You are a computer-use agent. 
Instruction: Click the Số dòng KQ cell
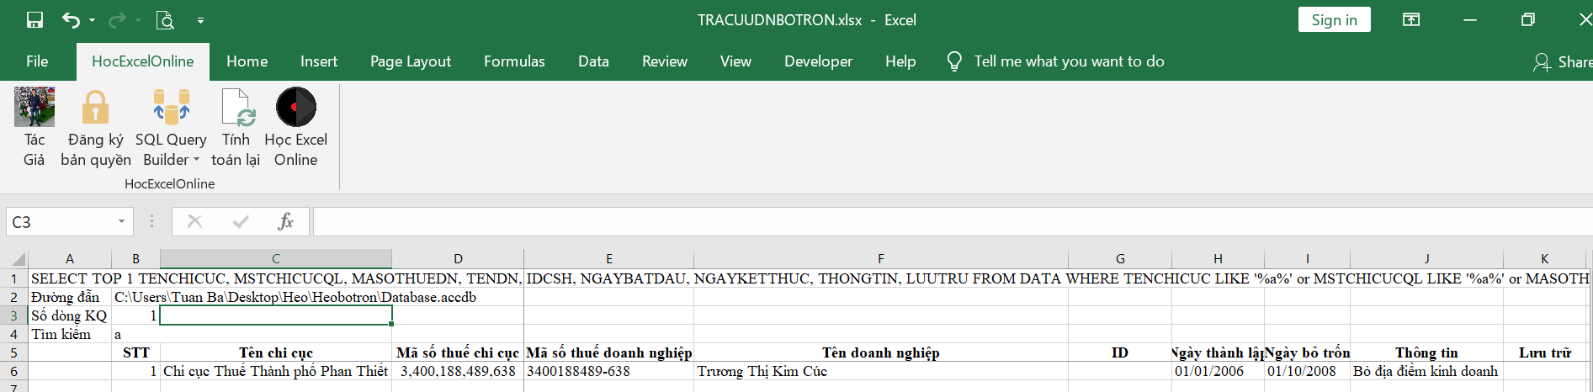[x=70, y=315]
